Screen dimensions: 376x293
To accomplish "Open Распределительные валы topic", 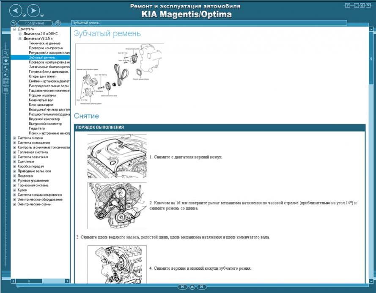I will coord(49,86).
